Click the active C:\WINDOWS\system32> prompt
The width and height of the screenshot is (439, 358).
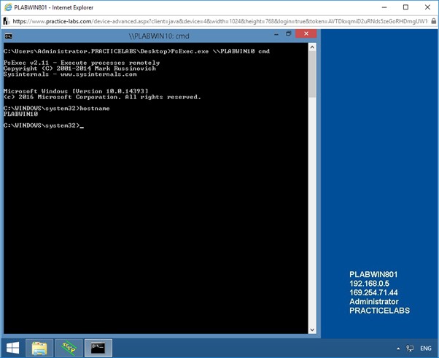[44, 125]
